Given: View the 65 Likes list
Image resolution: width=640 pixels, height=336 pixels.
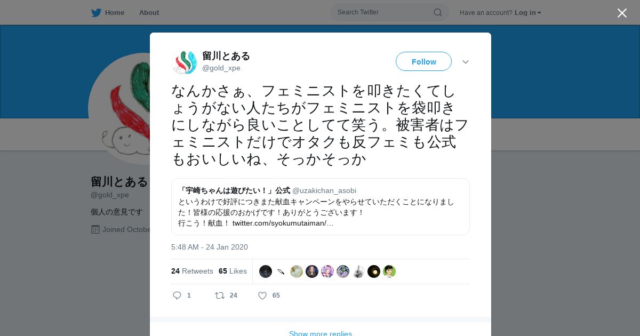Looking at the screenshot, I should [233, 271].
